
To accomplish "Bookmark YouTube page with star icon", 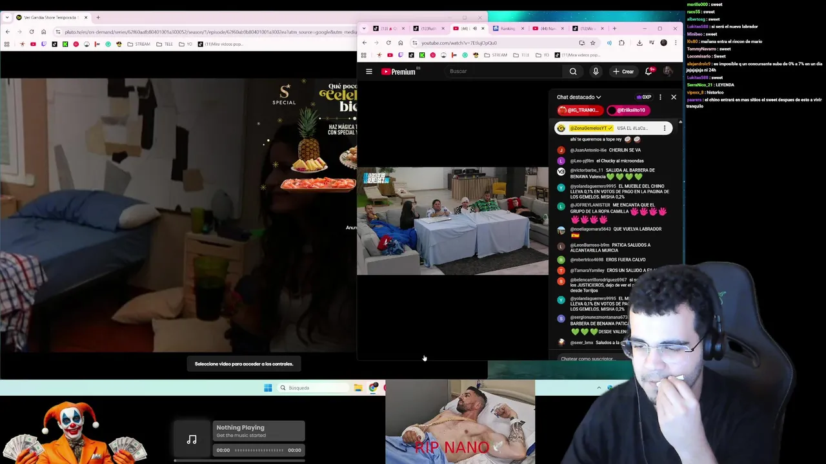I will (592, 43).
